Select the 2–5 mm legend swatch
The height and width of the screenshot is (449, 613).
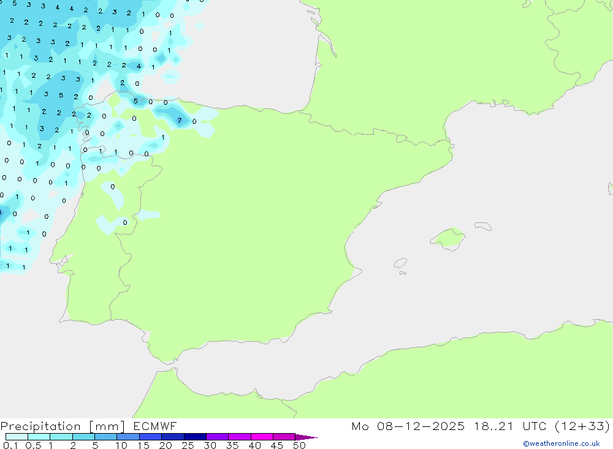click(x=83, y=437)
